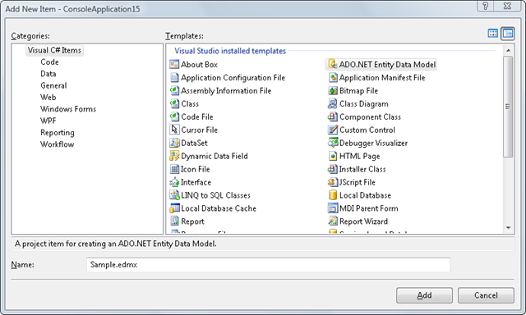
Task: Click the templates vertical scrollbar thumb
Action: (x=508, y=107)
